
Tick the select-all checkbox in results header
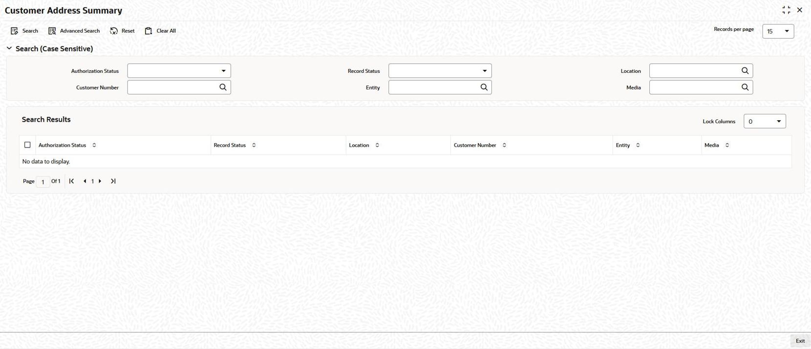pyautogui.click(x=27, y=145)
